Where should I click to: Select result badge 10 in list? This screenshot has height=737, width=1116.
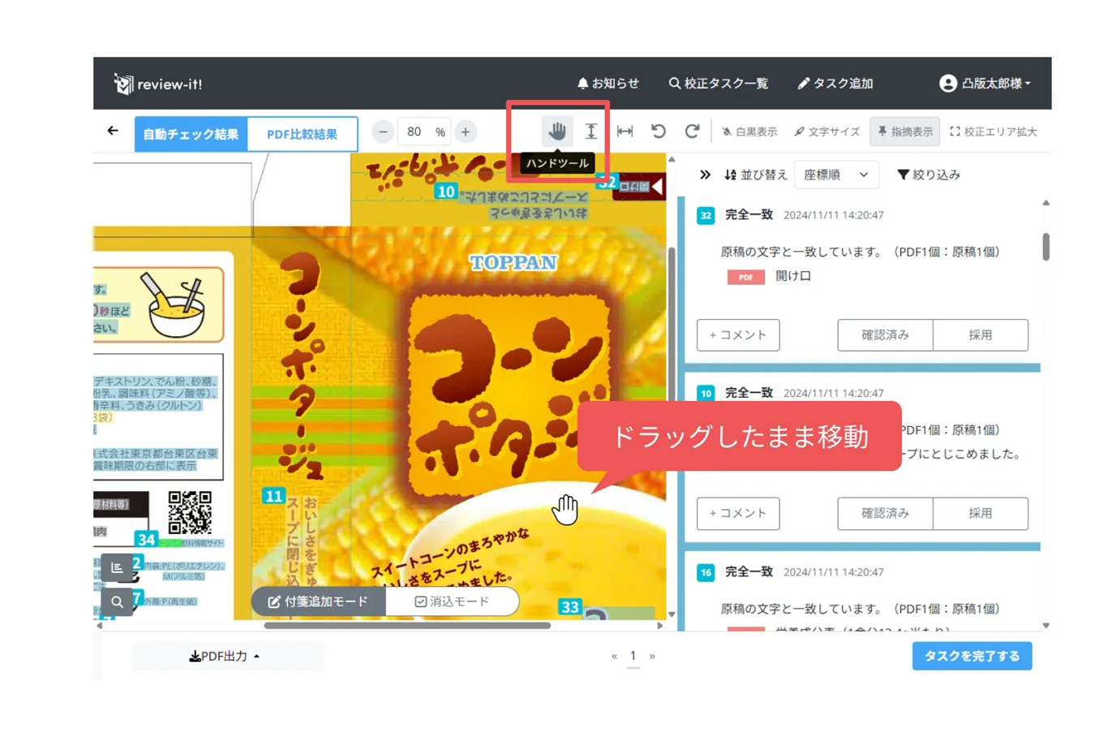point(706,393)
